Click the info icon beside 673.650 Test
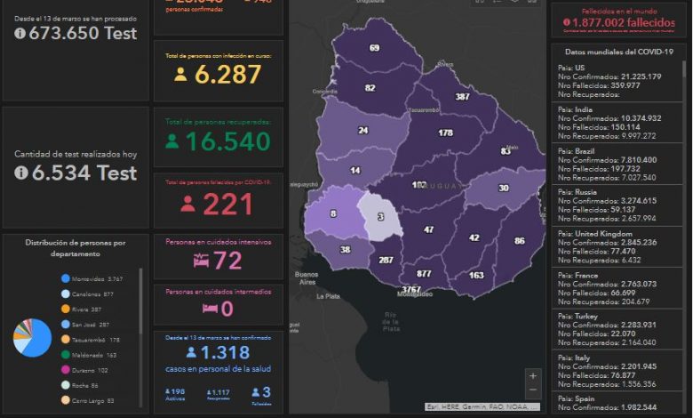The image size is (693, 418). 20,33
